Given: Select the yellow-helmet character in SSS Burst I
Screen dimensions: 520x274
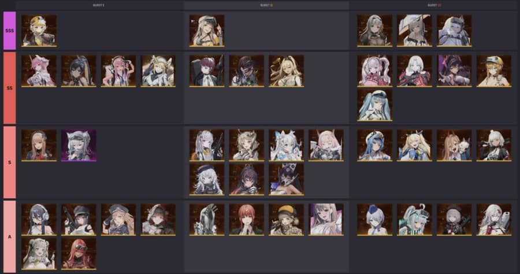Looking at the screenshot, I should 39,31.
